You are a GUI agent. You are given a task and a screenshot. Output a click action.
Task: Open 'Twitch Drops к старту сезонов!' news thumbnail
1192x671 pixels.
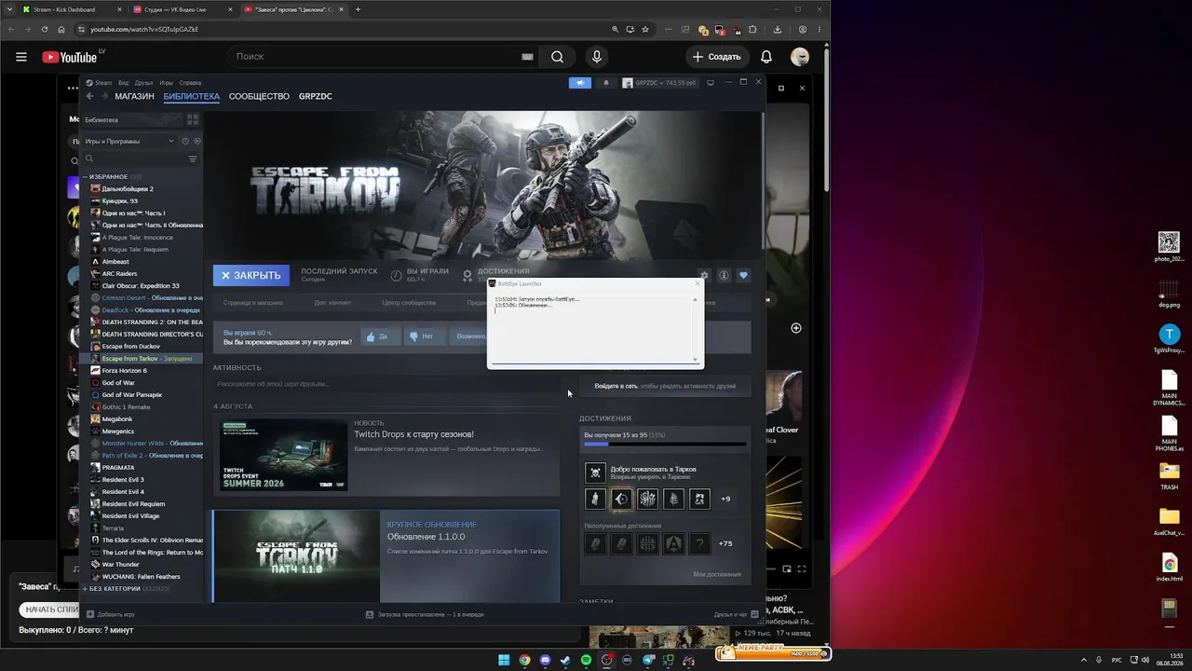coord(284,455)
